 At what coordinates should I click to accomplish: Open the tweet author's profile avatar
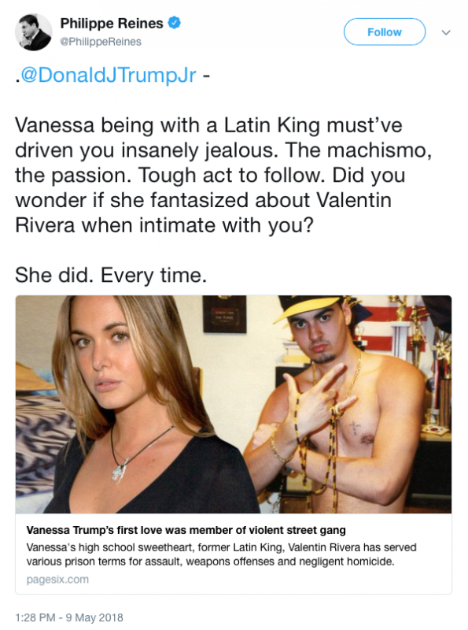point(33,31)
